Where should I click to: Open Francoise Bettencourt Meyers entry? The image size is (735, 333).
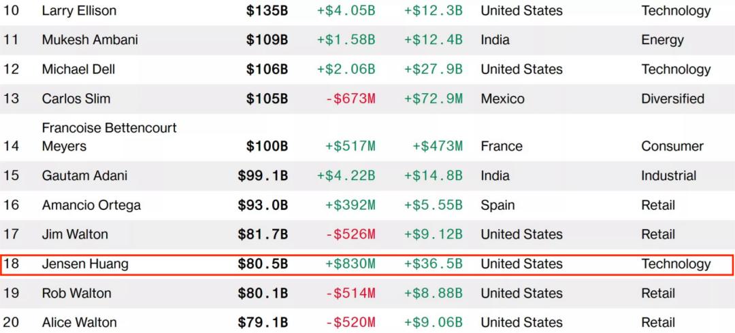[x=109, y=137]
